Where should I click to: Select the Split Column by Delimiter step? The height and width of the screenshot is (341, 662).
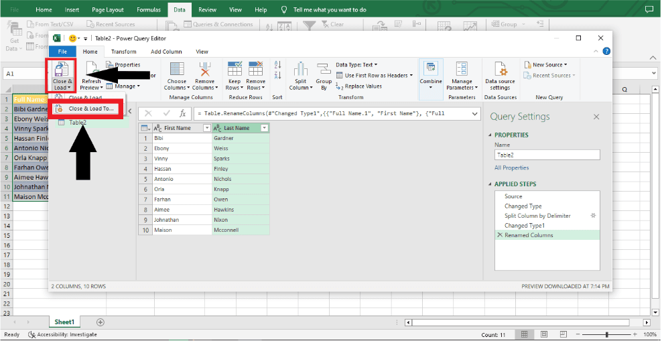(537, 216)
